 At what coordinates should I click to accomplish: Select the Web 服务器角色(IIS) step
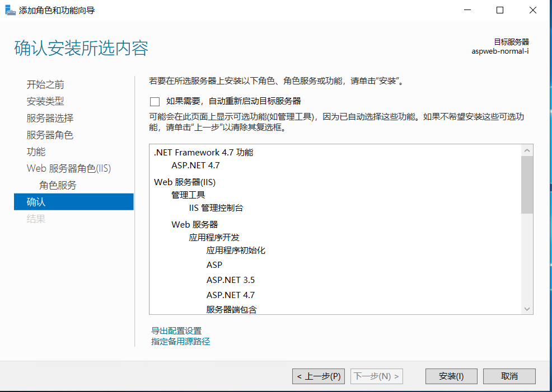click(69, 168)
